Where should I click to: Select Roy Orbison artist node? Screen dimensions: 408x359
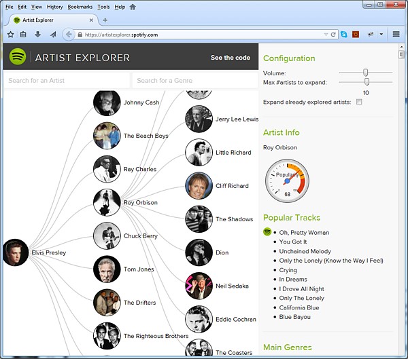click(107, 202)
